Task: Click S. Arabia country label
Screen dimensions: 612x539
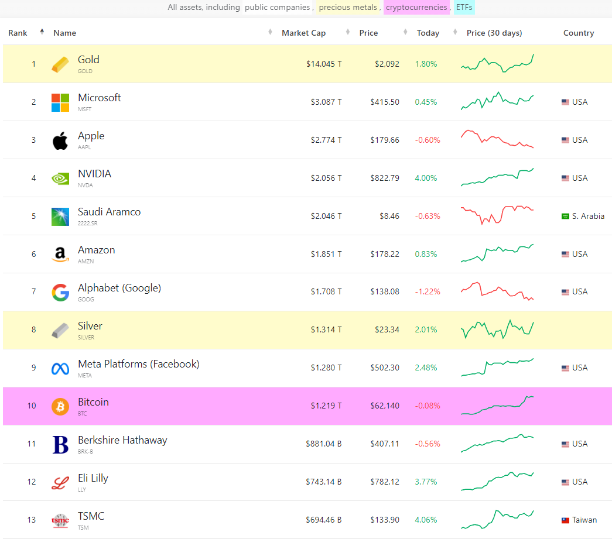Action: [588, 216]
